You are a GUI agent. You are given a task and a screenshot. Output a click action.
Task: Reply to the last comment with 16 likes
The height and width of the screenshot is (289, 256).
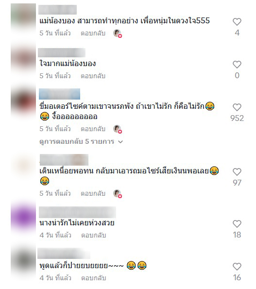94,278
